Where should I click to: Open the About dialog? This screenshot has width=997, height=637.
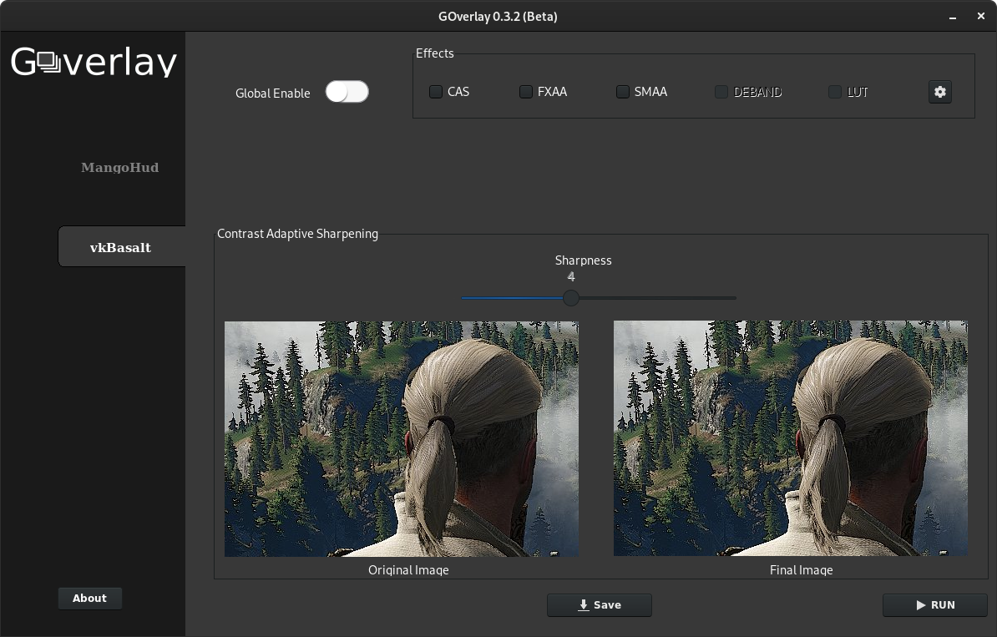point(89,599)
